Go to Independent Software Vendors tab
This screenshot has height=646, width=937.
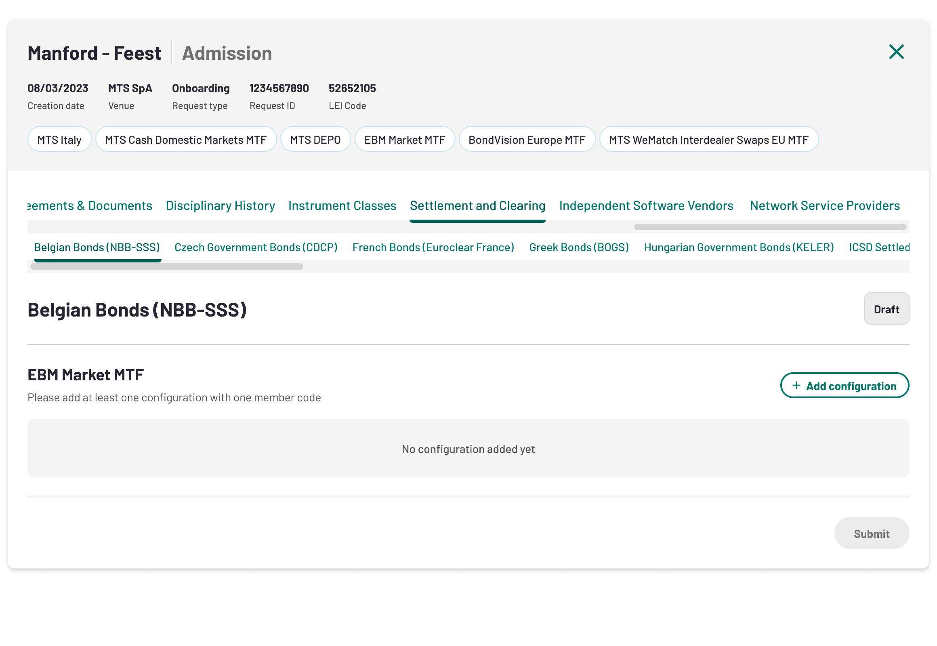tap(646, 206)
